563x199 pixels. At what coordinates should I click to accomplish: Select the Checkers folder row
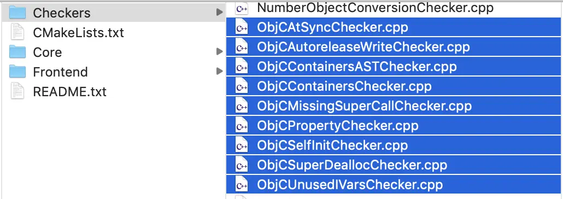tap(114, 13)
